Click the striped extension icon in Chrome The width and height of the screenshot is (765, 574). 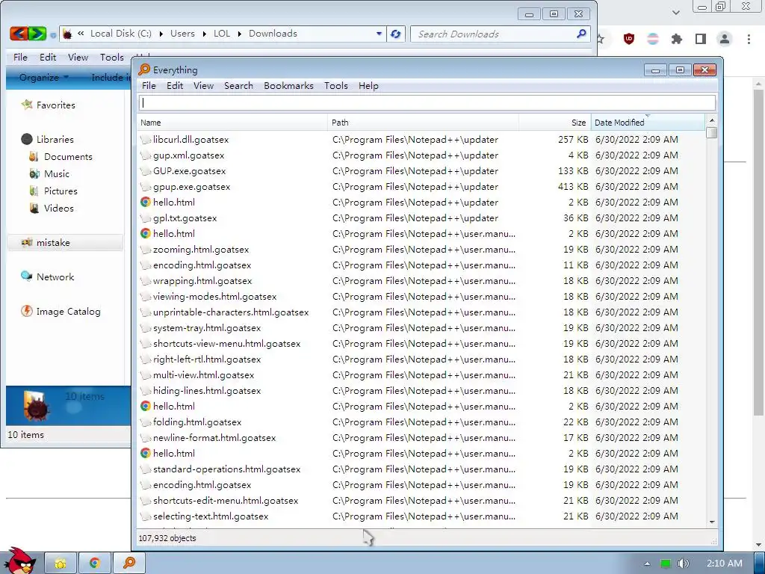click(x=653, y=39)
